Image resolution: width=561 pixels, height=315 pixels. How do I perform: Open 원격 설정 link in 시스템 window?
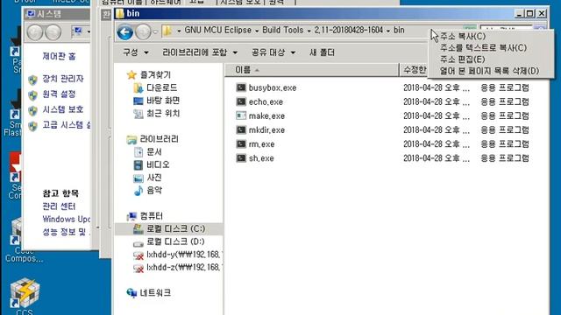coord(59,94)
